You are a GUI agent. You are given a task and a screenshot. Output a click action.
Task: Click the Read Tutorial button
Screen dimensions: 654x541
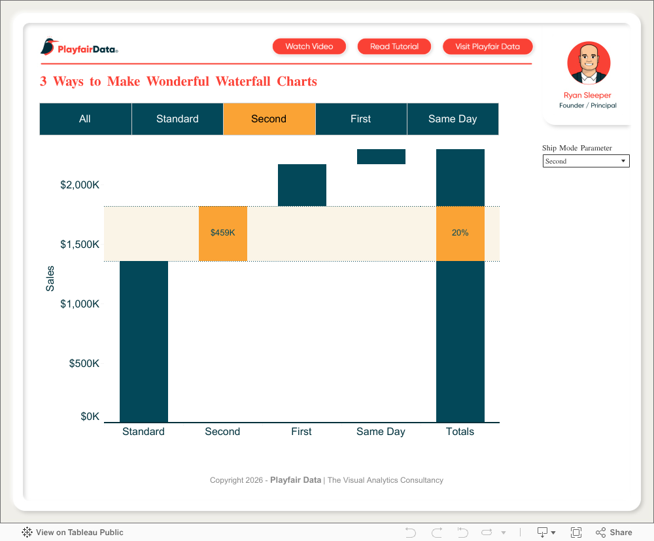coord(394,46)
